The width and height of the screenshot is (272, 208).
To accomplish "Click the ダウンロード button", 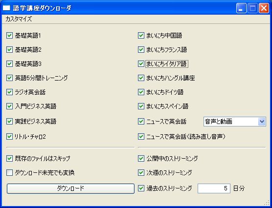I will tap(70, 188).
